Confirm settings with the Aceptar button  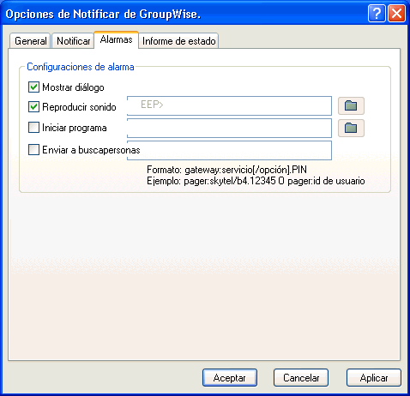click(x=230, y=378)
